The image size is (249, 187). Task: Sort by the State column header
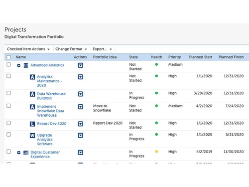(133, 57)
